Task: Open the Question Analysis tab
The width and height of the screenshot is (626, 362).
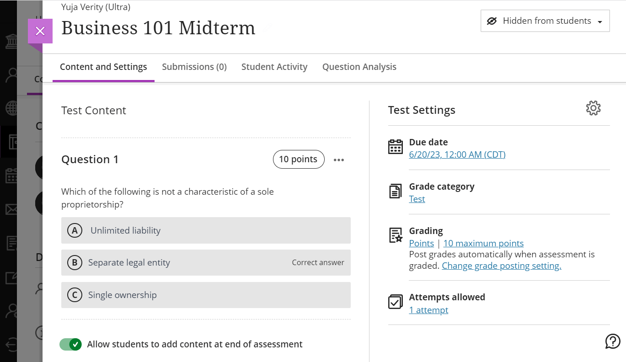Action: [x=359, y=67]
